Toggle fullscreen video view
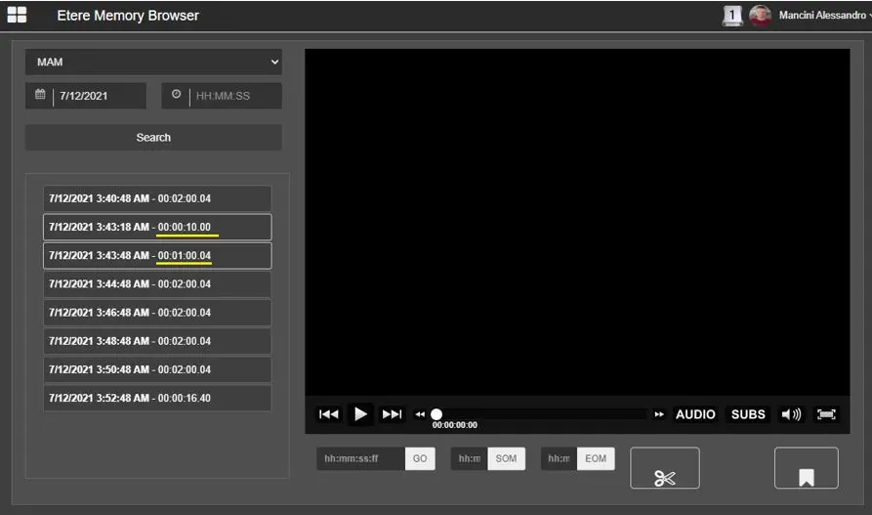This screenshot has width=872, height=515. [x=826, y=414]
